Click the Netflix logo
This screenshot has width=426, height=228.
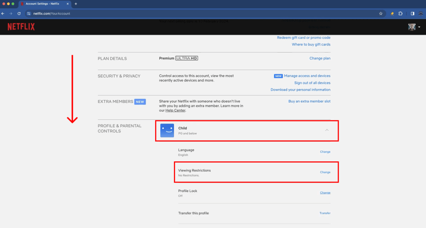tap(21, 27)
